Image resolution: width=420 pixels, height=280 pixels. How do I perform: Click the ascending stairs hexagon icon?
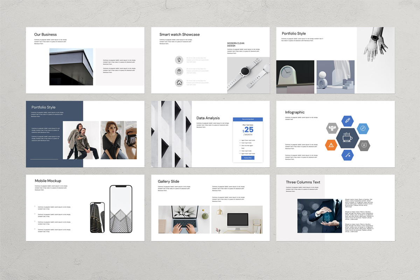point(348,155)
